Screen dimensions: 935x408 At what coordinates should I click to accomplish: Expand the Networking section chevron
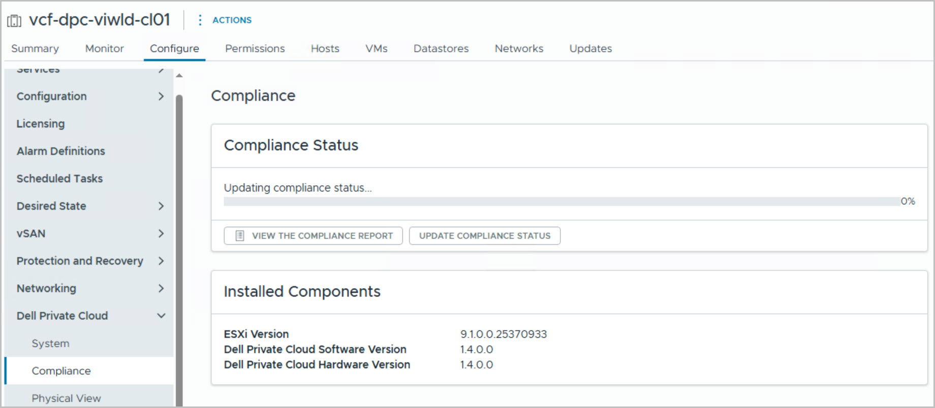(161, 288)
